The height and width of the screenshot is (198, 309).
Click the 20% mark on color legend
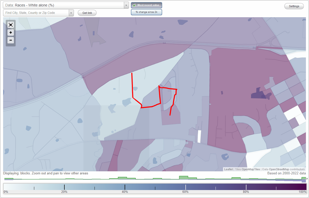coord(64,192)
